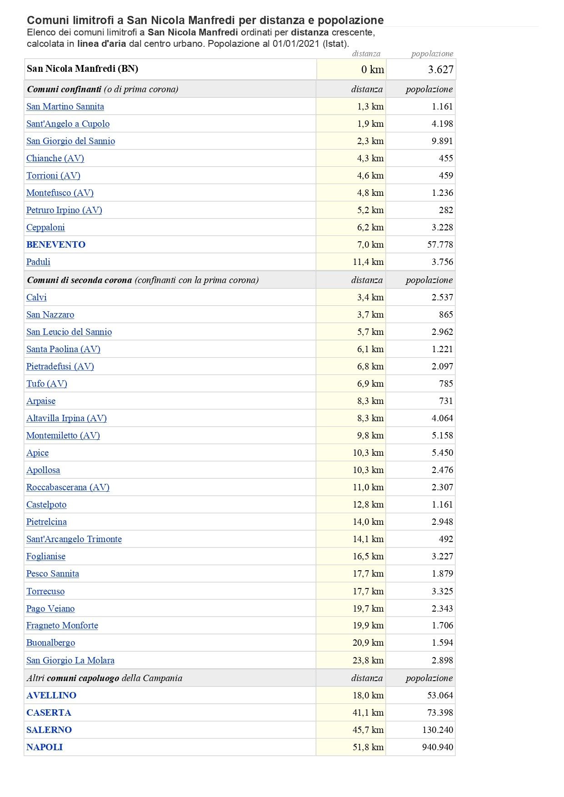Image resolution: width=564 pixels, height=797 pixels.
Task: Open the San Martino Sannita link
Action: click(x=65, y=106)
